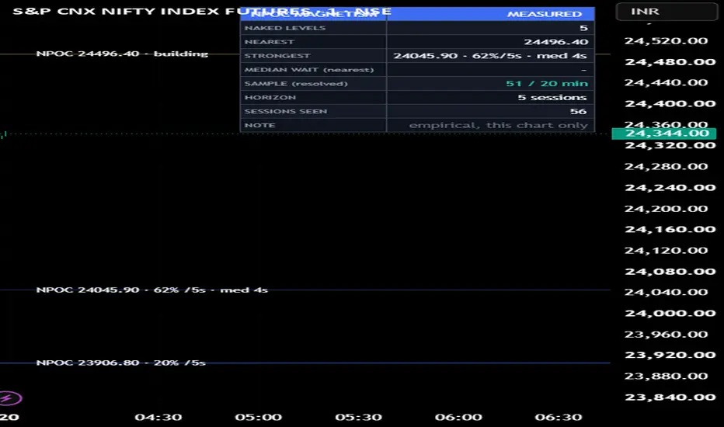Select the NPOC 24045.90 62% level label
This screenshot has height=427, width=724.
(152, 290)
